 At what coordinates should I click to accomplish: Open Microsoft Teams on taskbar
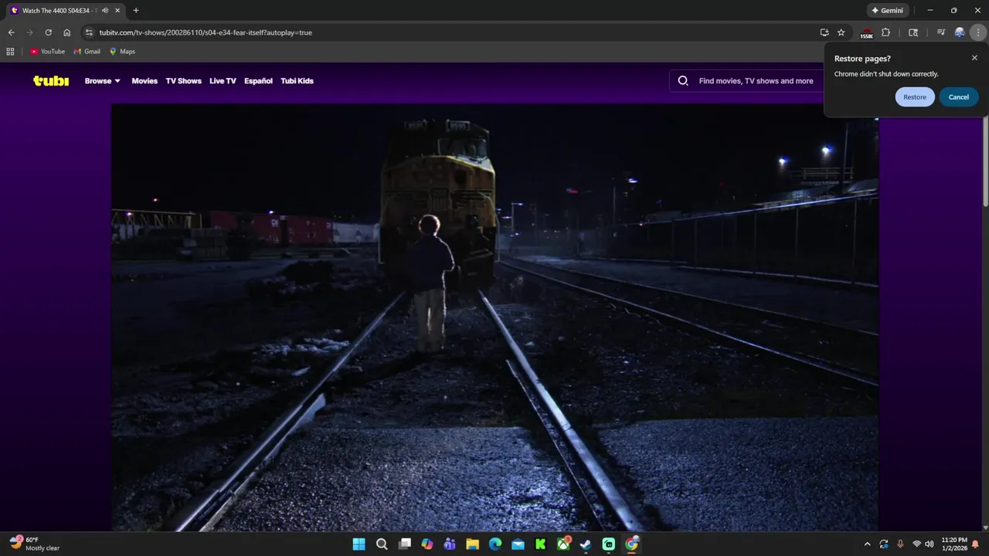click(450, 544)
